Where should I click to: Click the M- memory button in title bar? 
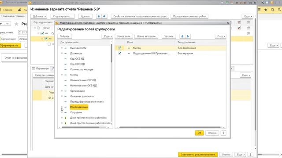(x=245, y=3)
